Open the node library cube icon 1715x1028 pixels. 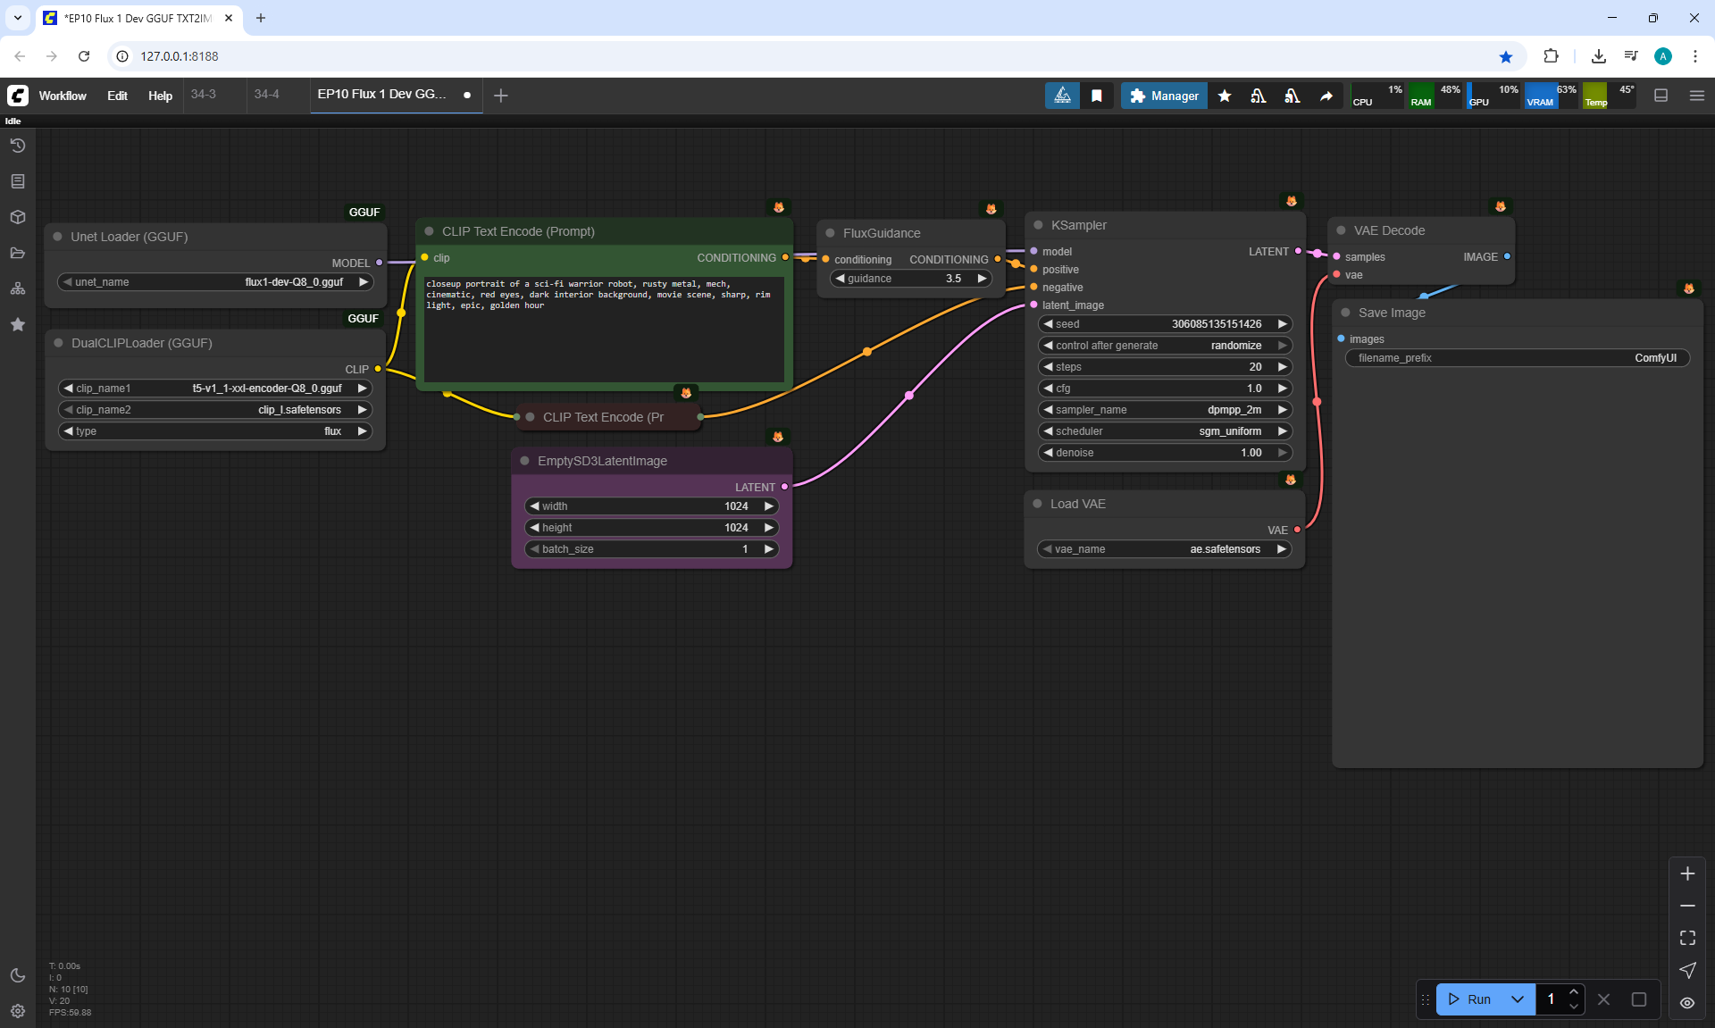pyautogui.click(x=18, y=217)
